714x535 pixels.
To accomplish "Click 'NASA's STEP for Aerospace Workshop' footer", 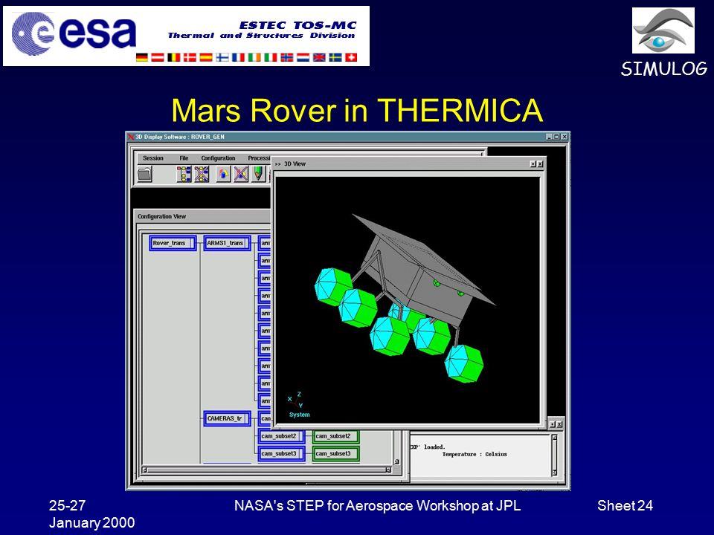I will click(x=377, y=505).
